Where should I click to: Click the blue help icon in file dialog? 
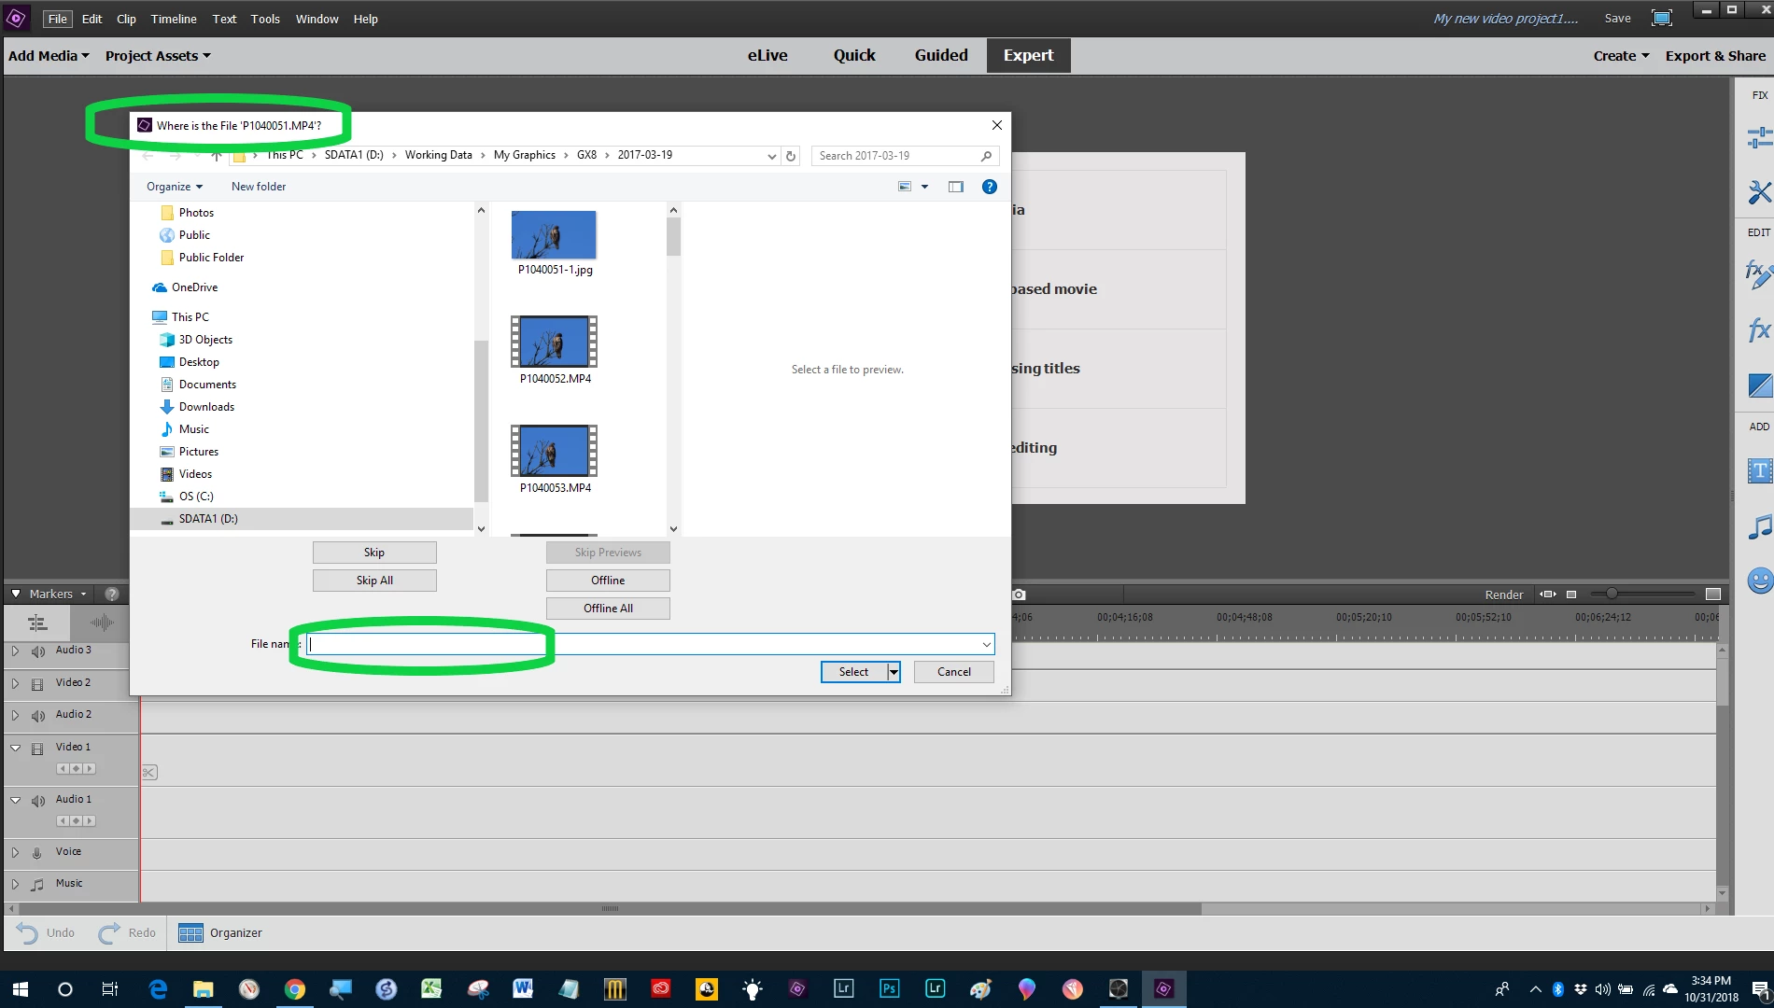[x=990, y=187]
